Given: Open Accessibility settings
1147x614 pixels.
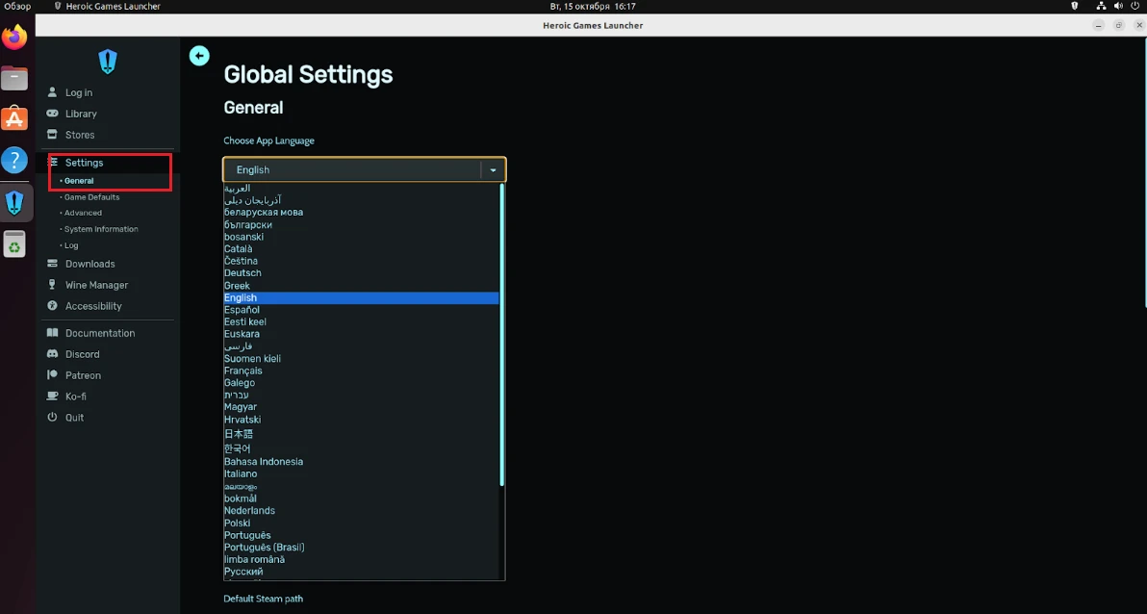Looking at the screenshot, I should pyautogui.click(x=93, y=306).
